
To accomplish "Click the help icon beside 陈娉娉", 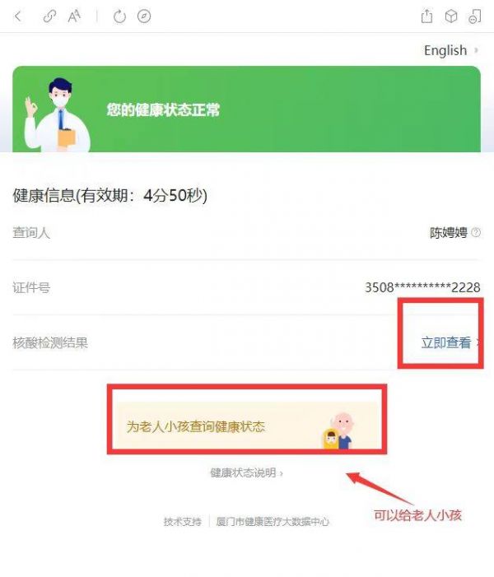I will (x=476, y=233).
